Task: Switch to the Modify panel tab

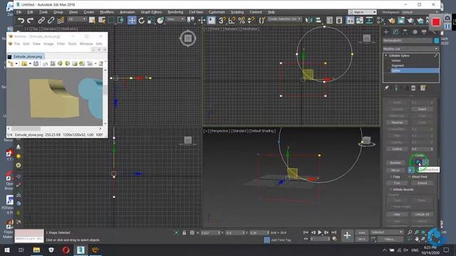Action: coord(395,32)
